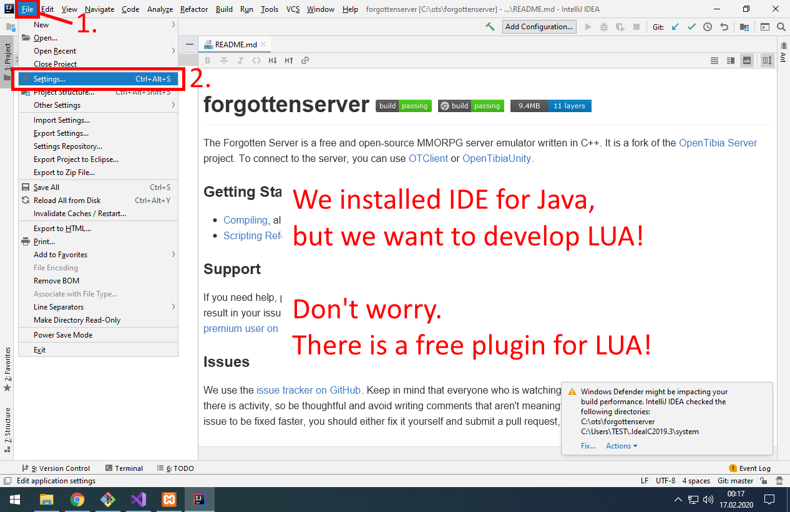Update project from Git using the blue arrow
790x512 pixels.
point(676,27)
